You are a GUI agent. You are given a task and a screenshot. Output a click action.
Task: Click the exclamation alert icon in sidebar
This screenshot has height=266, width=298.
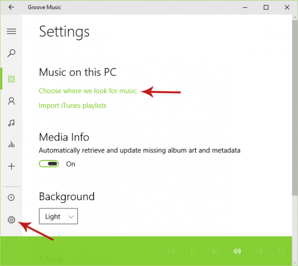[11, 197]
